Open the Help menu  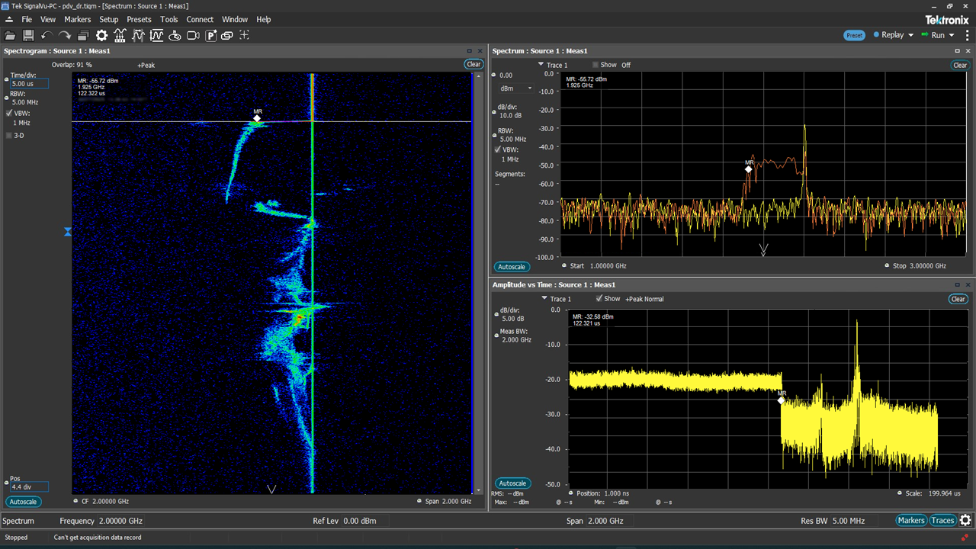pyautogui.click(x=264, y=19)
